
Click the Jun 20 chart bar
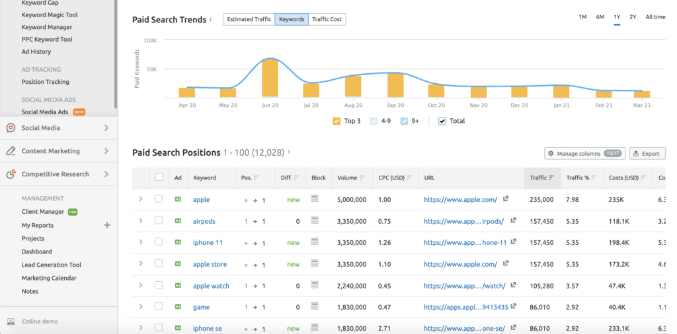[270, 78]
